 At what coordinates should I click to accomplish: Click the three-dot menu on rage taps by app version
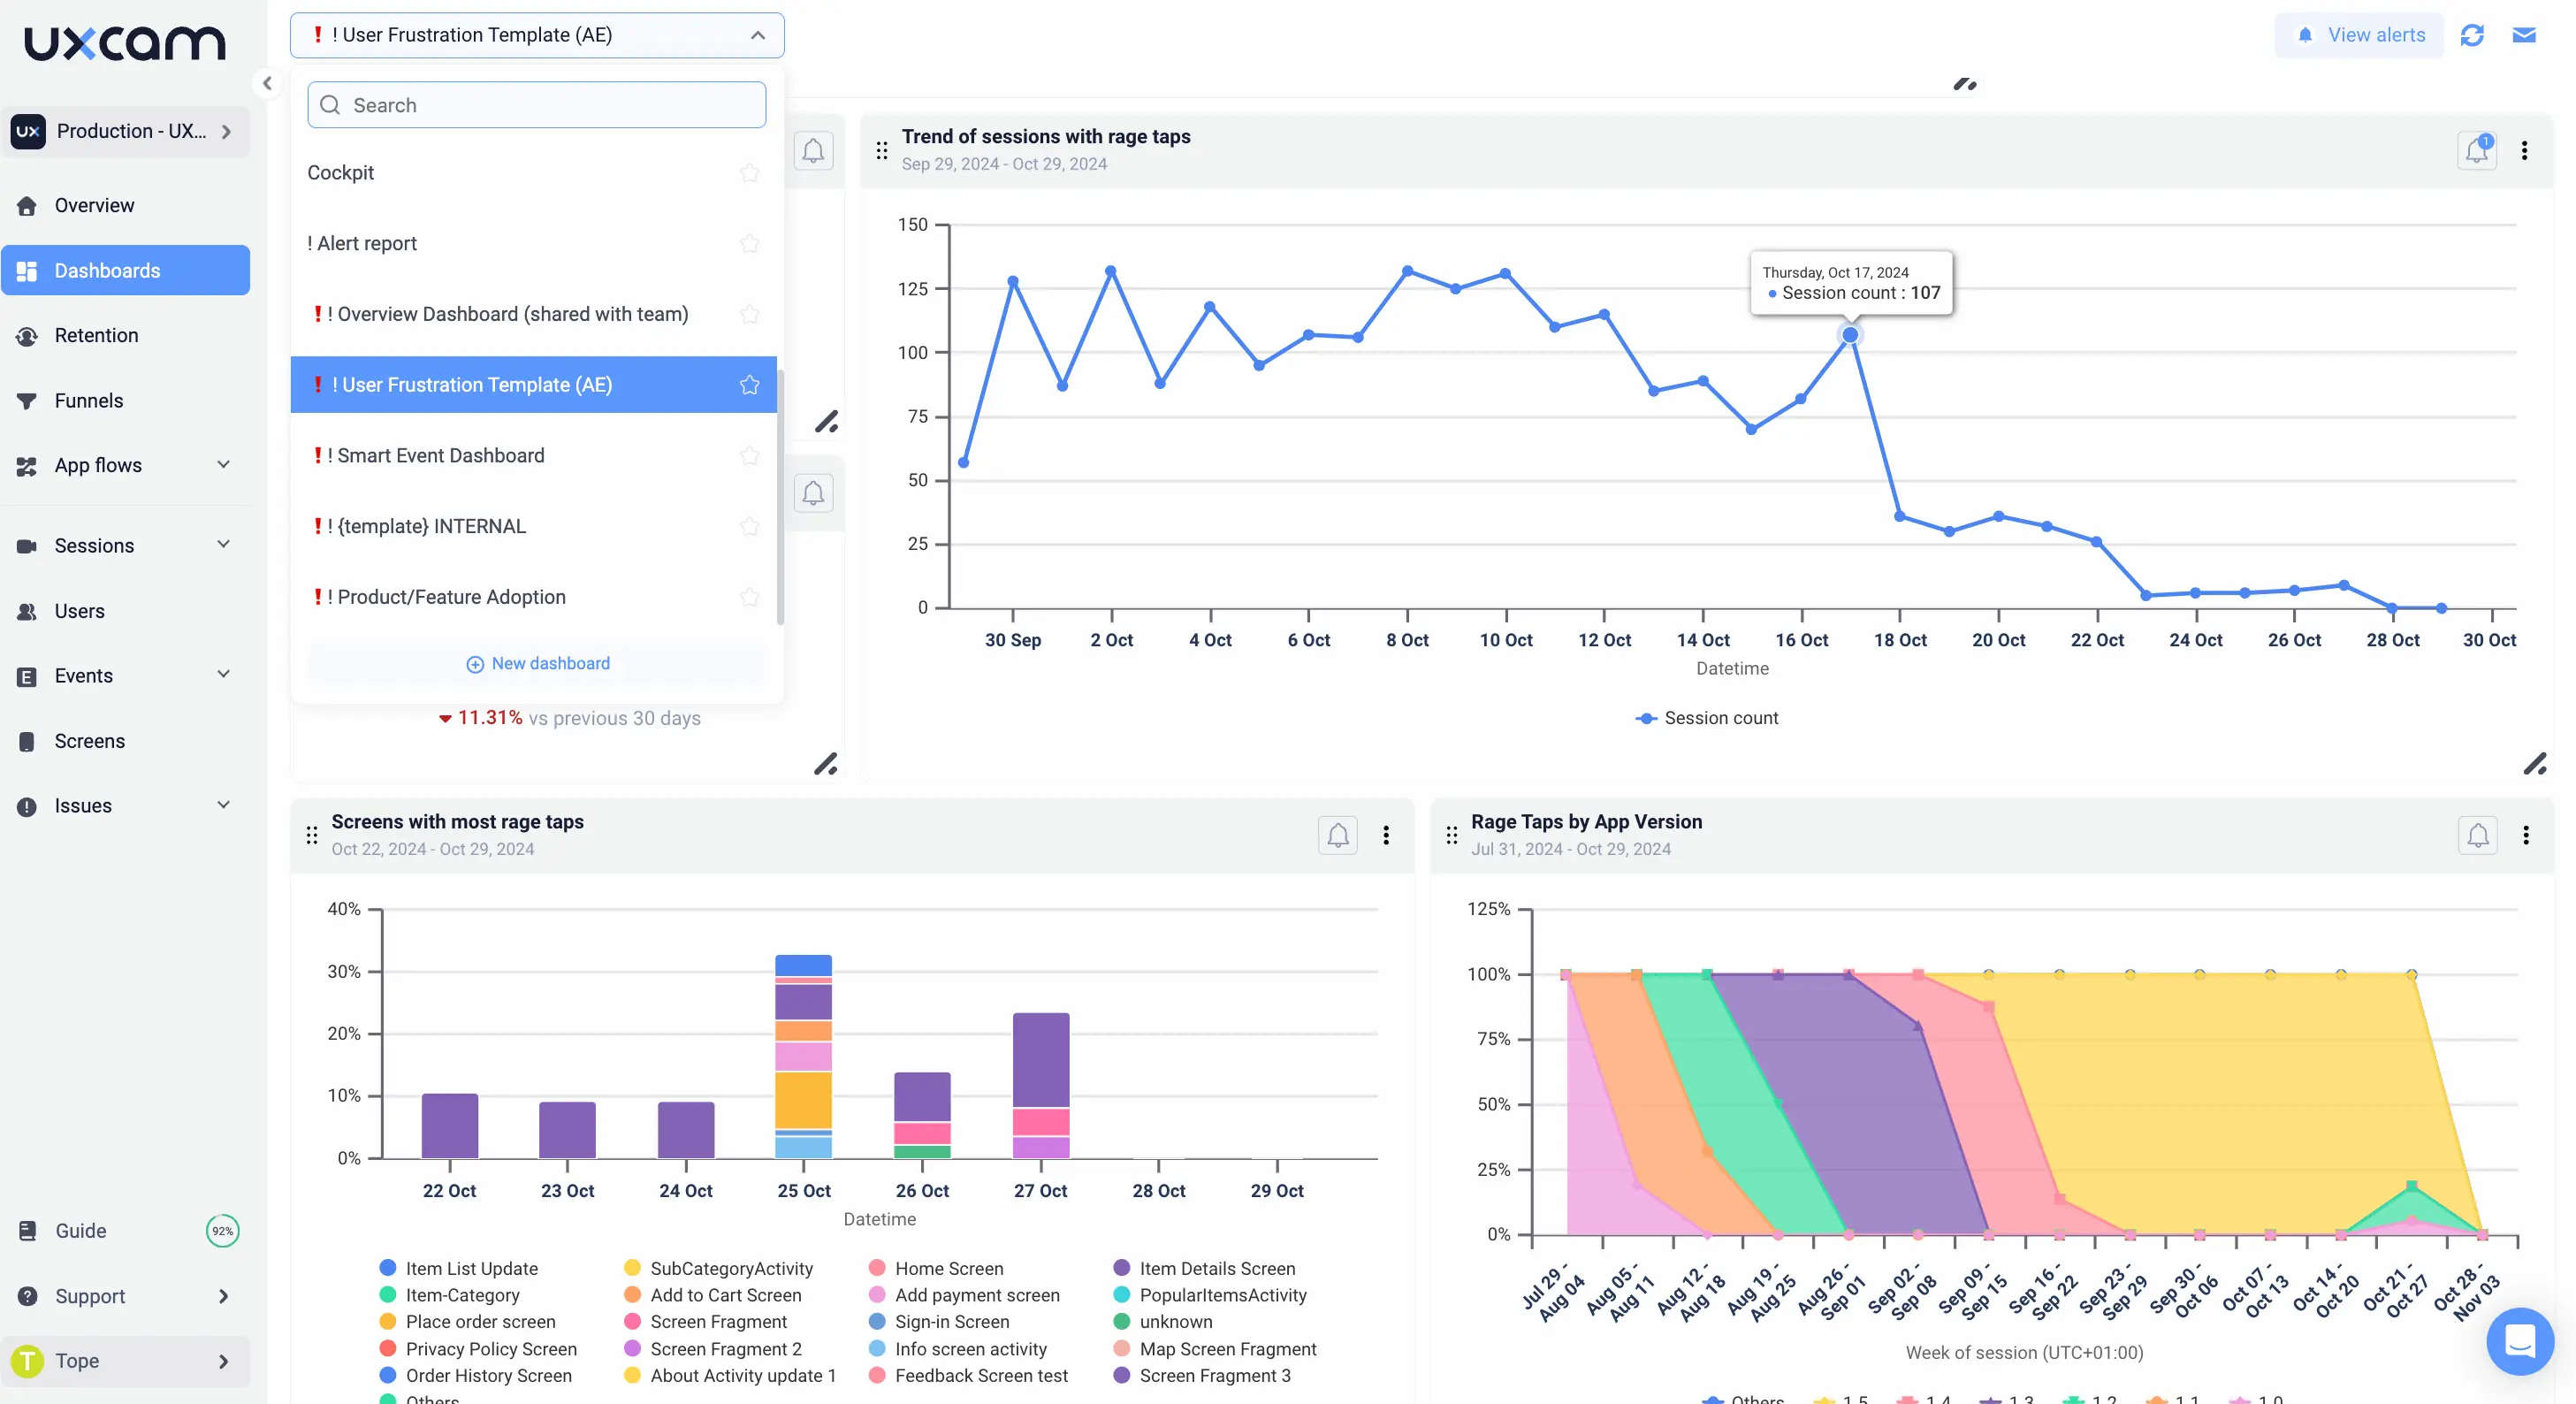tap(2526, 836)
